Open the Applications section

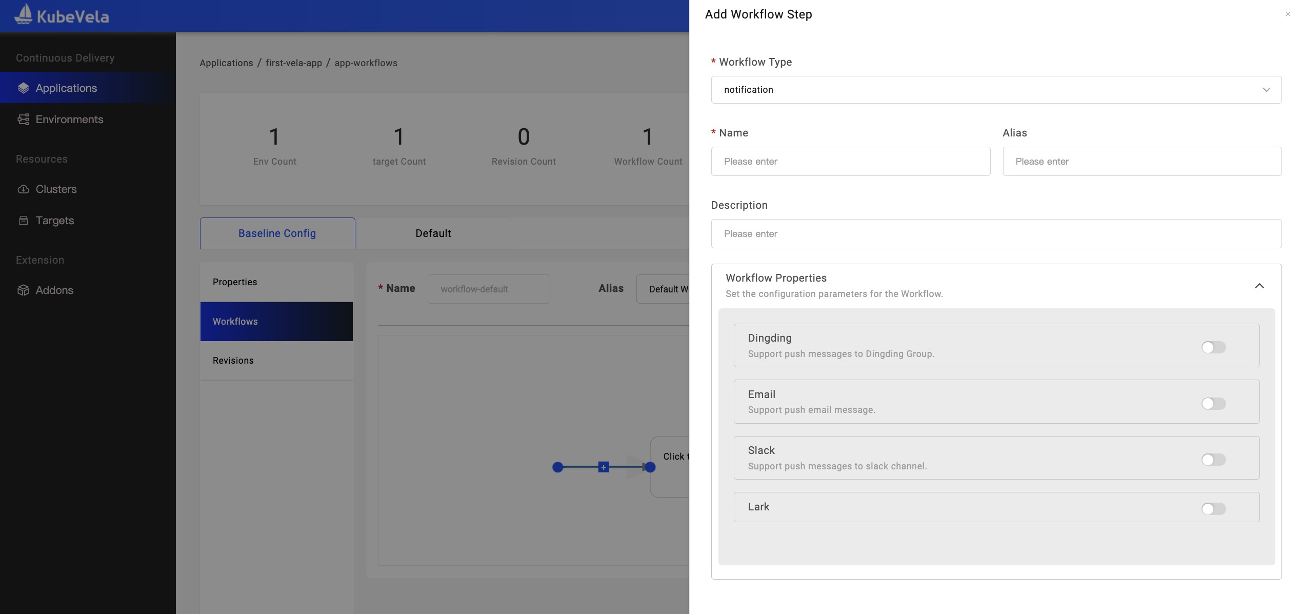pos(66,87)
